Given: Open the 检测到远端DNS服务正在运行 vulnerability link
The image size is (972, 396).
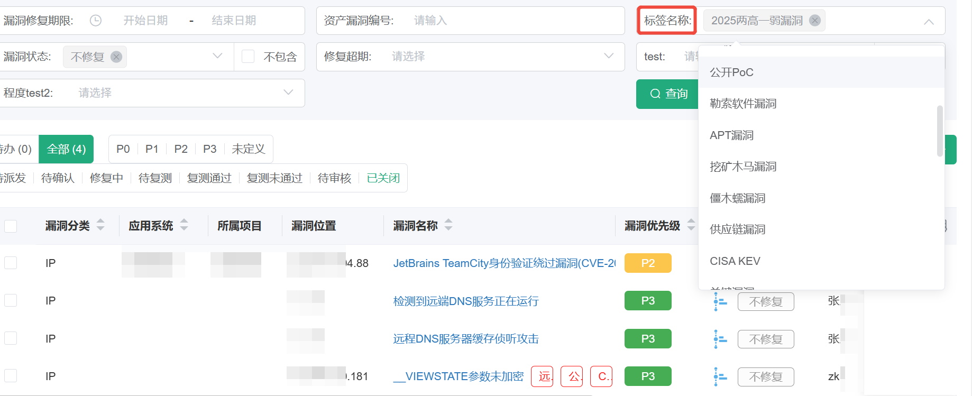Looking at the screenshot, I should tap(465, 301).
